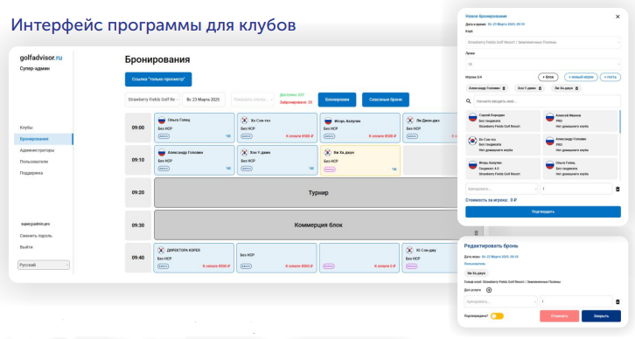635x339 pixels.
Task: Open Клубы in the sidebar
Action: (26, 128)
